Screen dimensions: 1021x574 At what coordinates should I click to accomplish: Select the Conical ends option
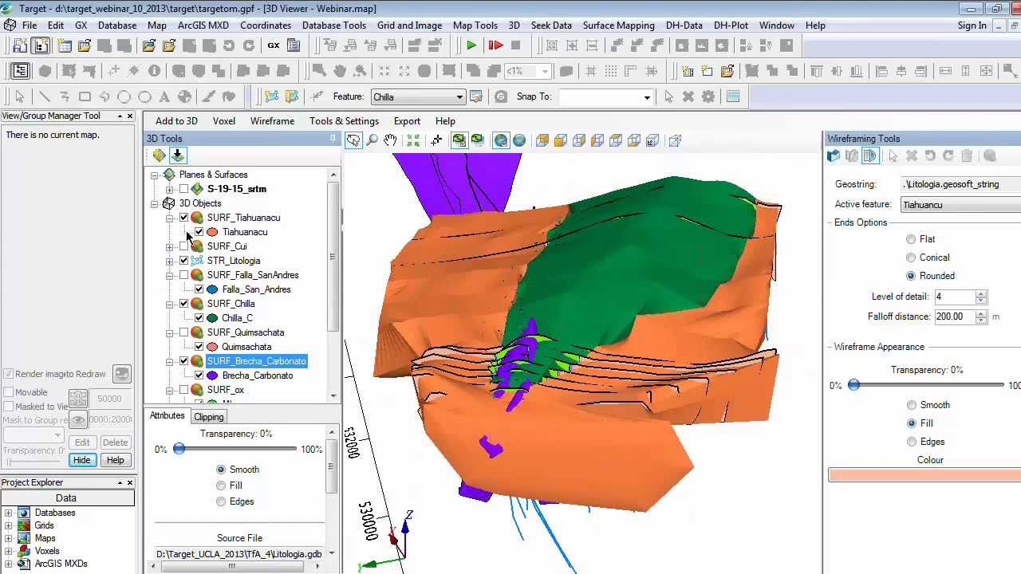click(x=911, y=258)
